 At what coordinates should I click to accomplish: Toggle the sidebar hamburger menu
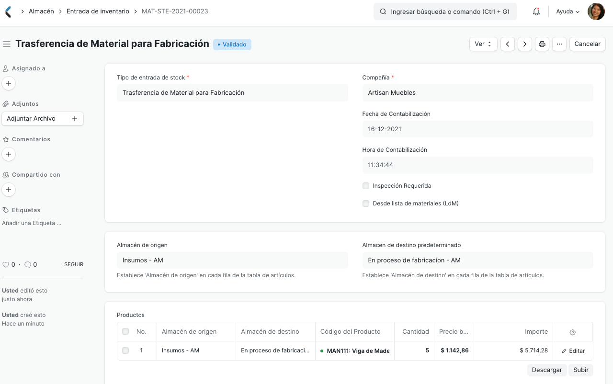click(x=7, y=44)
